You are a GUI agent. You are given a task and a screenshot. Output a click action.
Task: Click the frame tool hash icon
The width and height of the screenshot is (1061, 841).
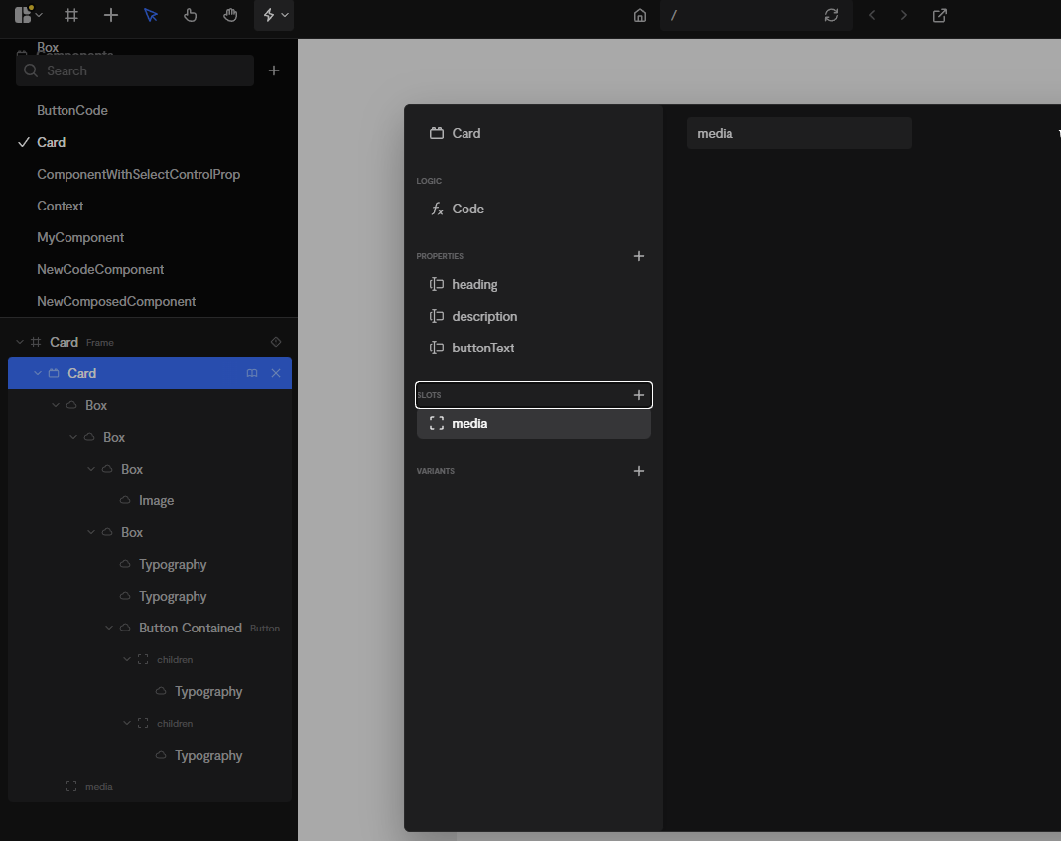[71, 16]
